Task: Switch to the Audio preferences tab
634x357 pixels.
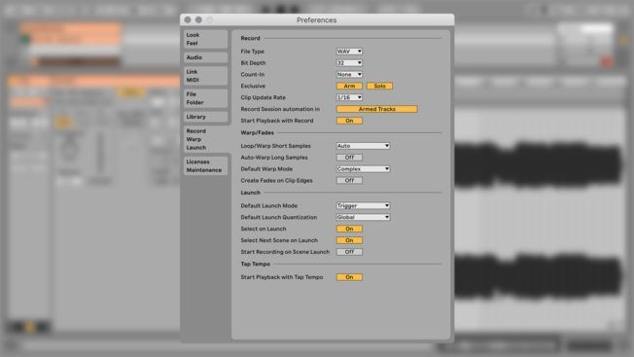Action: tap(205, 57)
